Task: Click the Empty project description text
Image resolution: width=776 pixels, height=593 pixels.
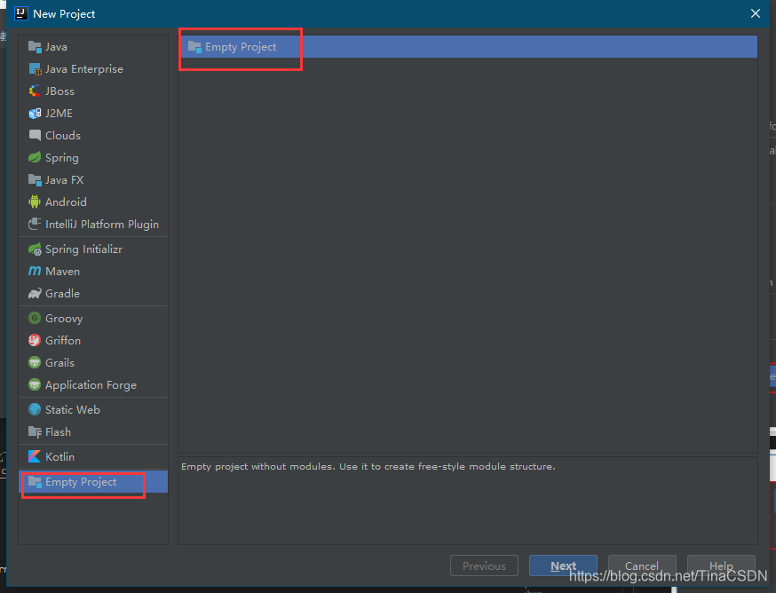Action: pos(368,467)
